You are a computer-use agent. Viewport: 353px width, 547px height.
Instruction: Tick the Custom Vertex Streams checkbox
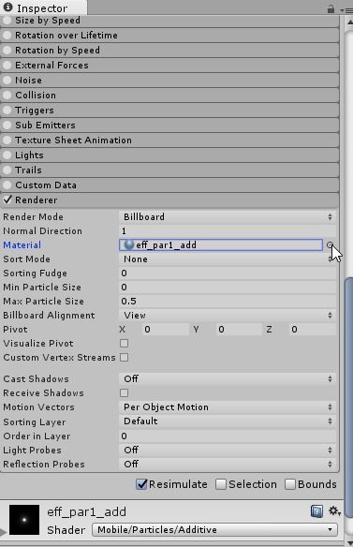click(124, 358)
